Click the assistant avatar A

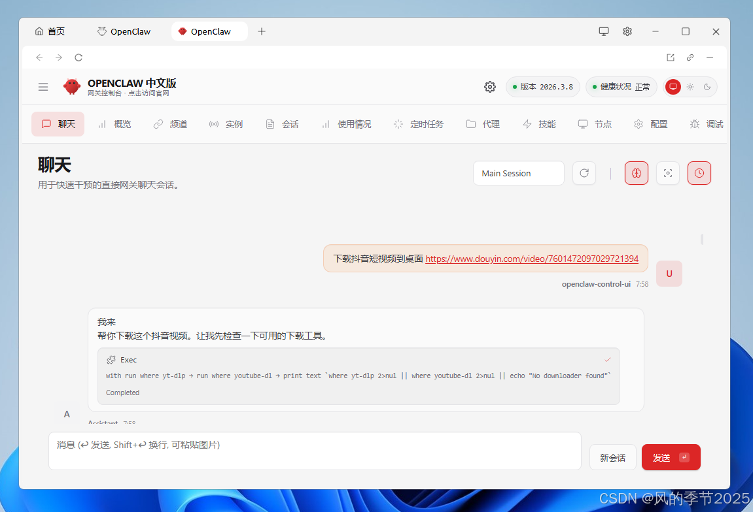tap(67, 414)
